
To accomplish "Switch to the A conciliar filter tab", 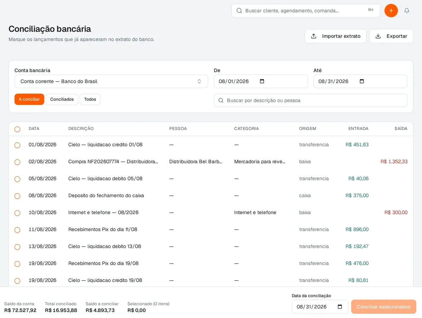I will pyautogui.click(x=29, y=99).
